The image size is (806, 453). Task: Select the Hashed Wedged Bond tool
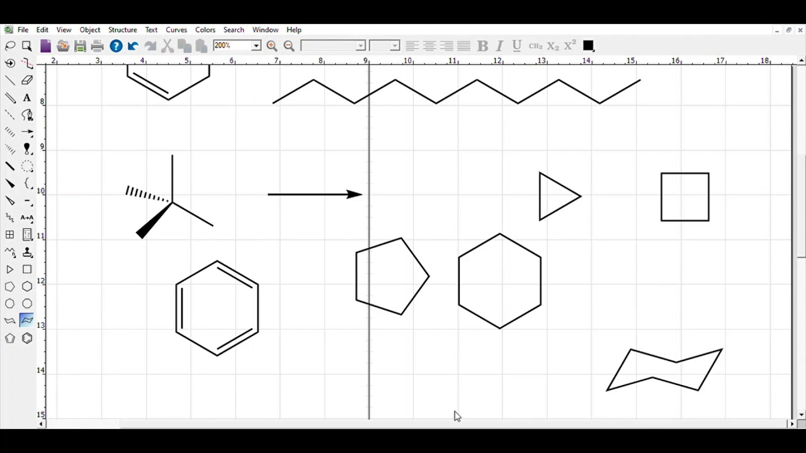tap(10, 149)
